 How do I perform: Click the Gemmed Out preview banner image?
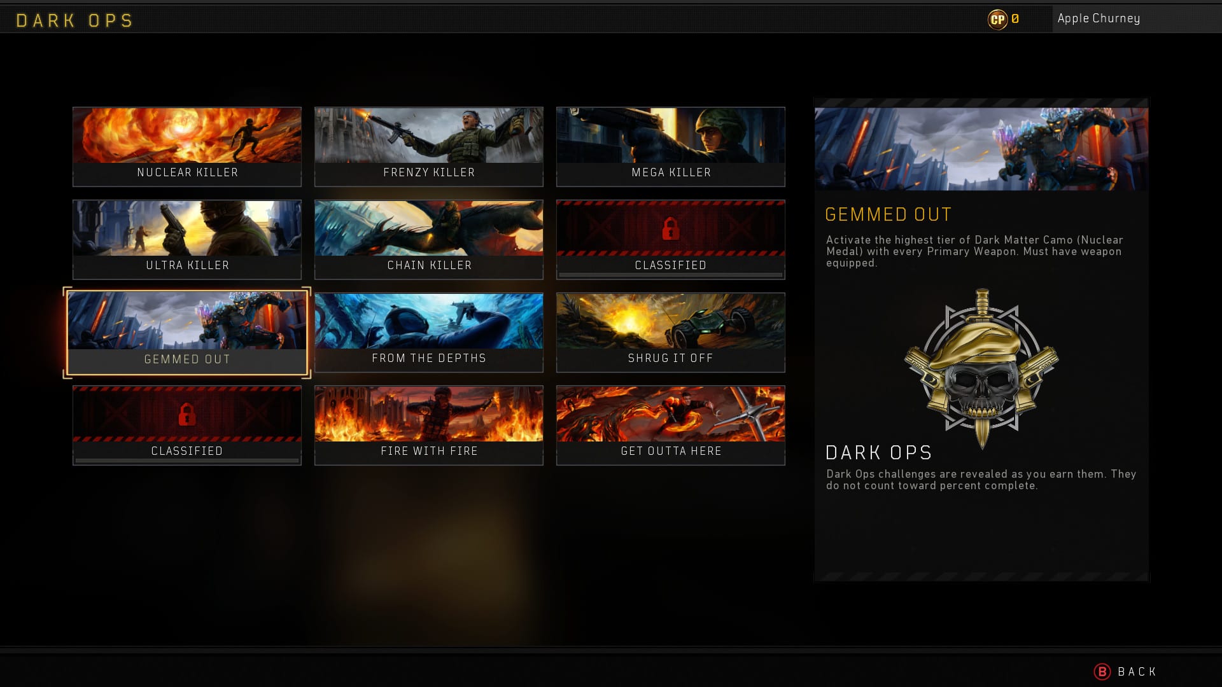tap(981, 149)
